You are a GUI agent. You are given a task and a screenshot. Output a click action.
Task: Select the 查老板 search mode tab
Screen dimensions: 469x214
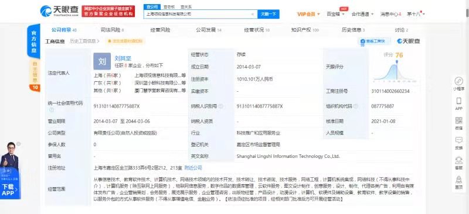pos(169,6)
